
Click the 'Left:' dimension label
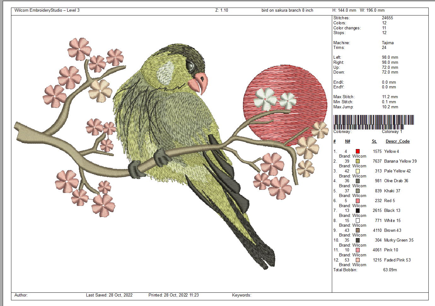pyautogui.click(x=337, y=57)
